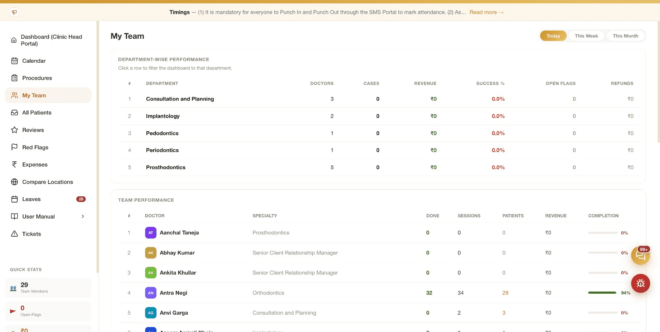
Task: Filter by Pedodontics department row
Action: point(378,133)
